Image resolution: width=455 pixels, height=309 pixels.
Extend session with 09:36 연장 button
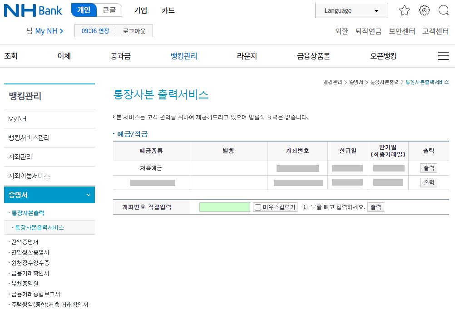[x=95, y=31]
